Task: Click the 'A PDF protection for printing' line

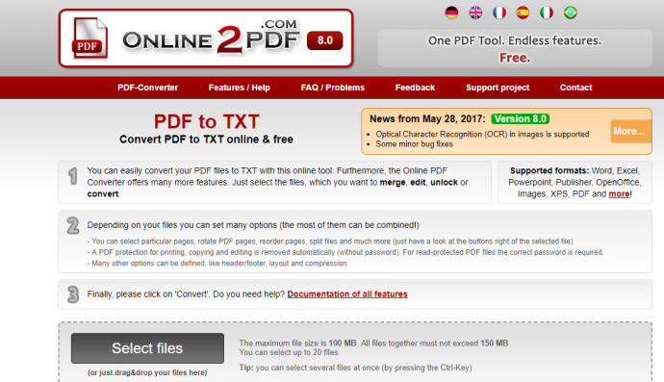Action: click(345, 252)
